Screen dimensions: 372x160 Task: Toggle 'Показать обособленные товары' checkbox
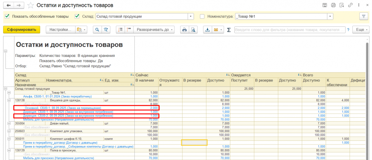[x=7, y=16]
